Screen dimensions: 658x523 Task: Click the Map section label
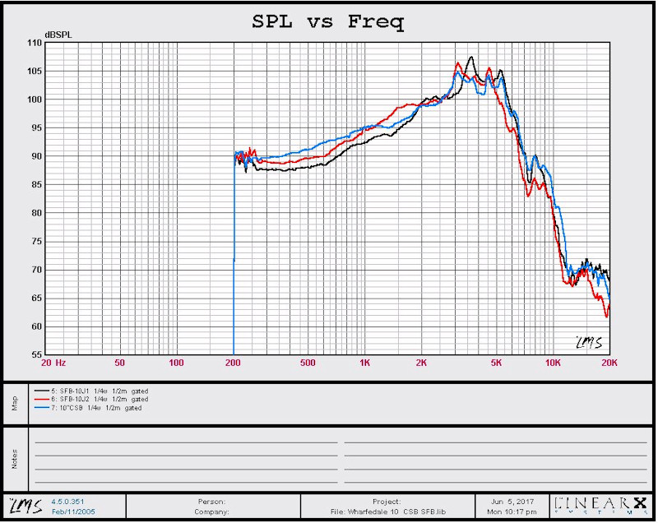tap(13, 403)
